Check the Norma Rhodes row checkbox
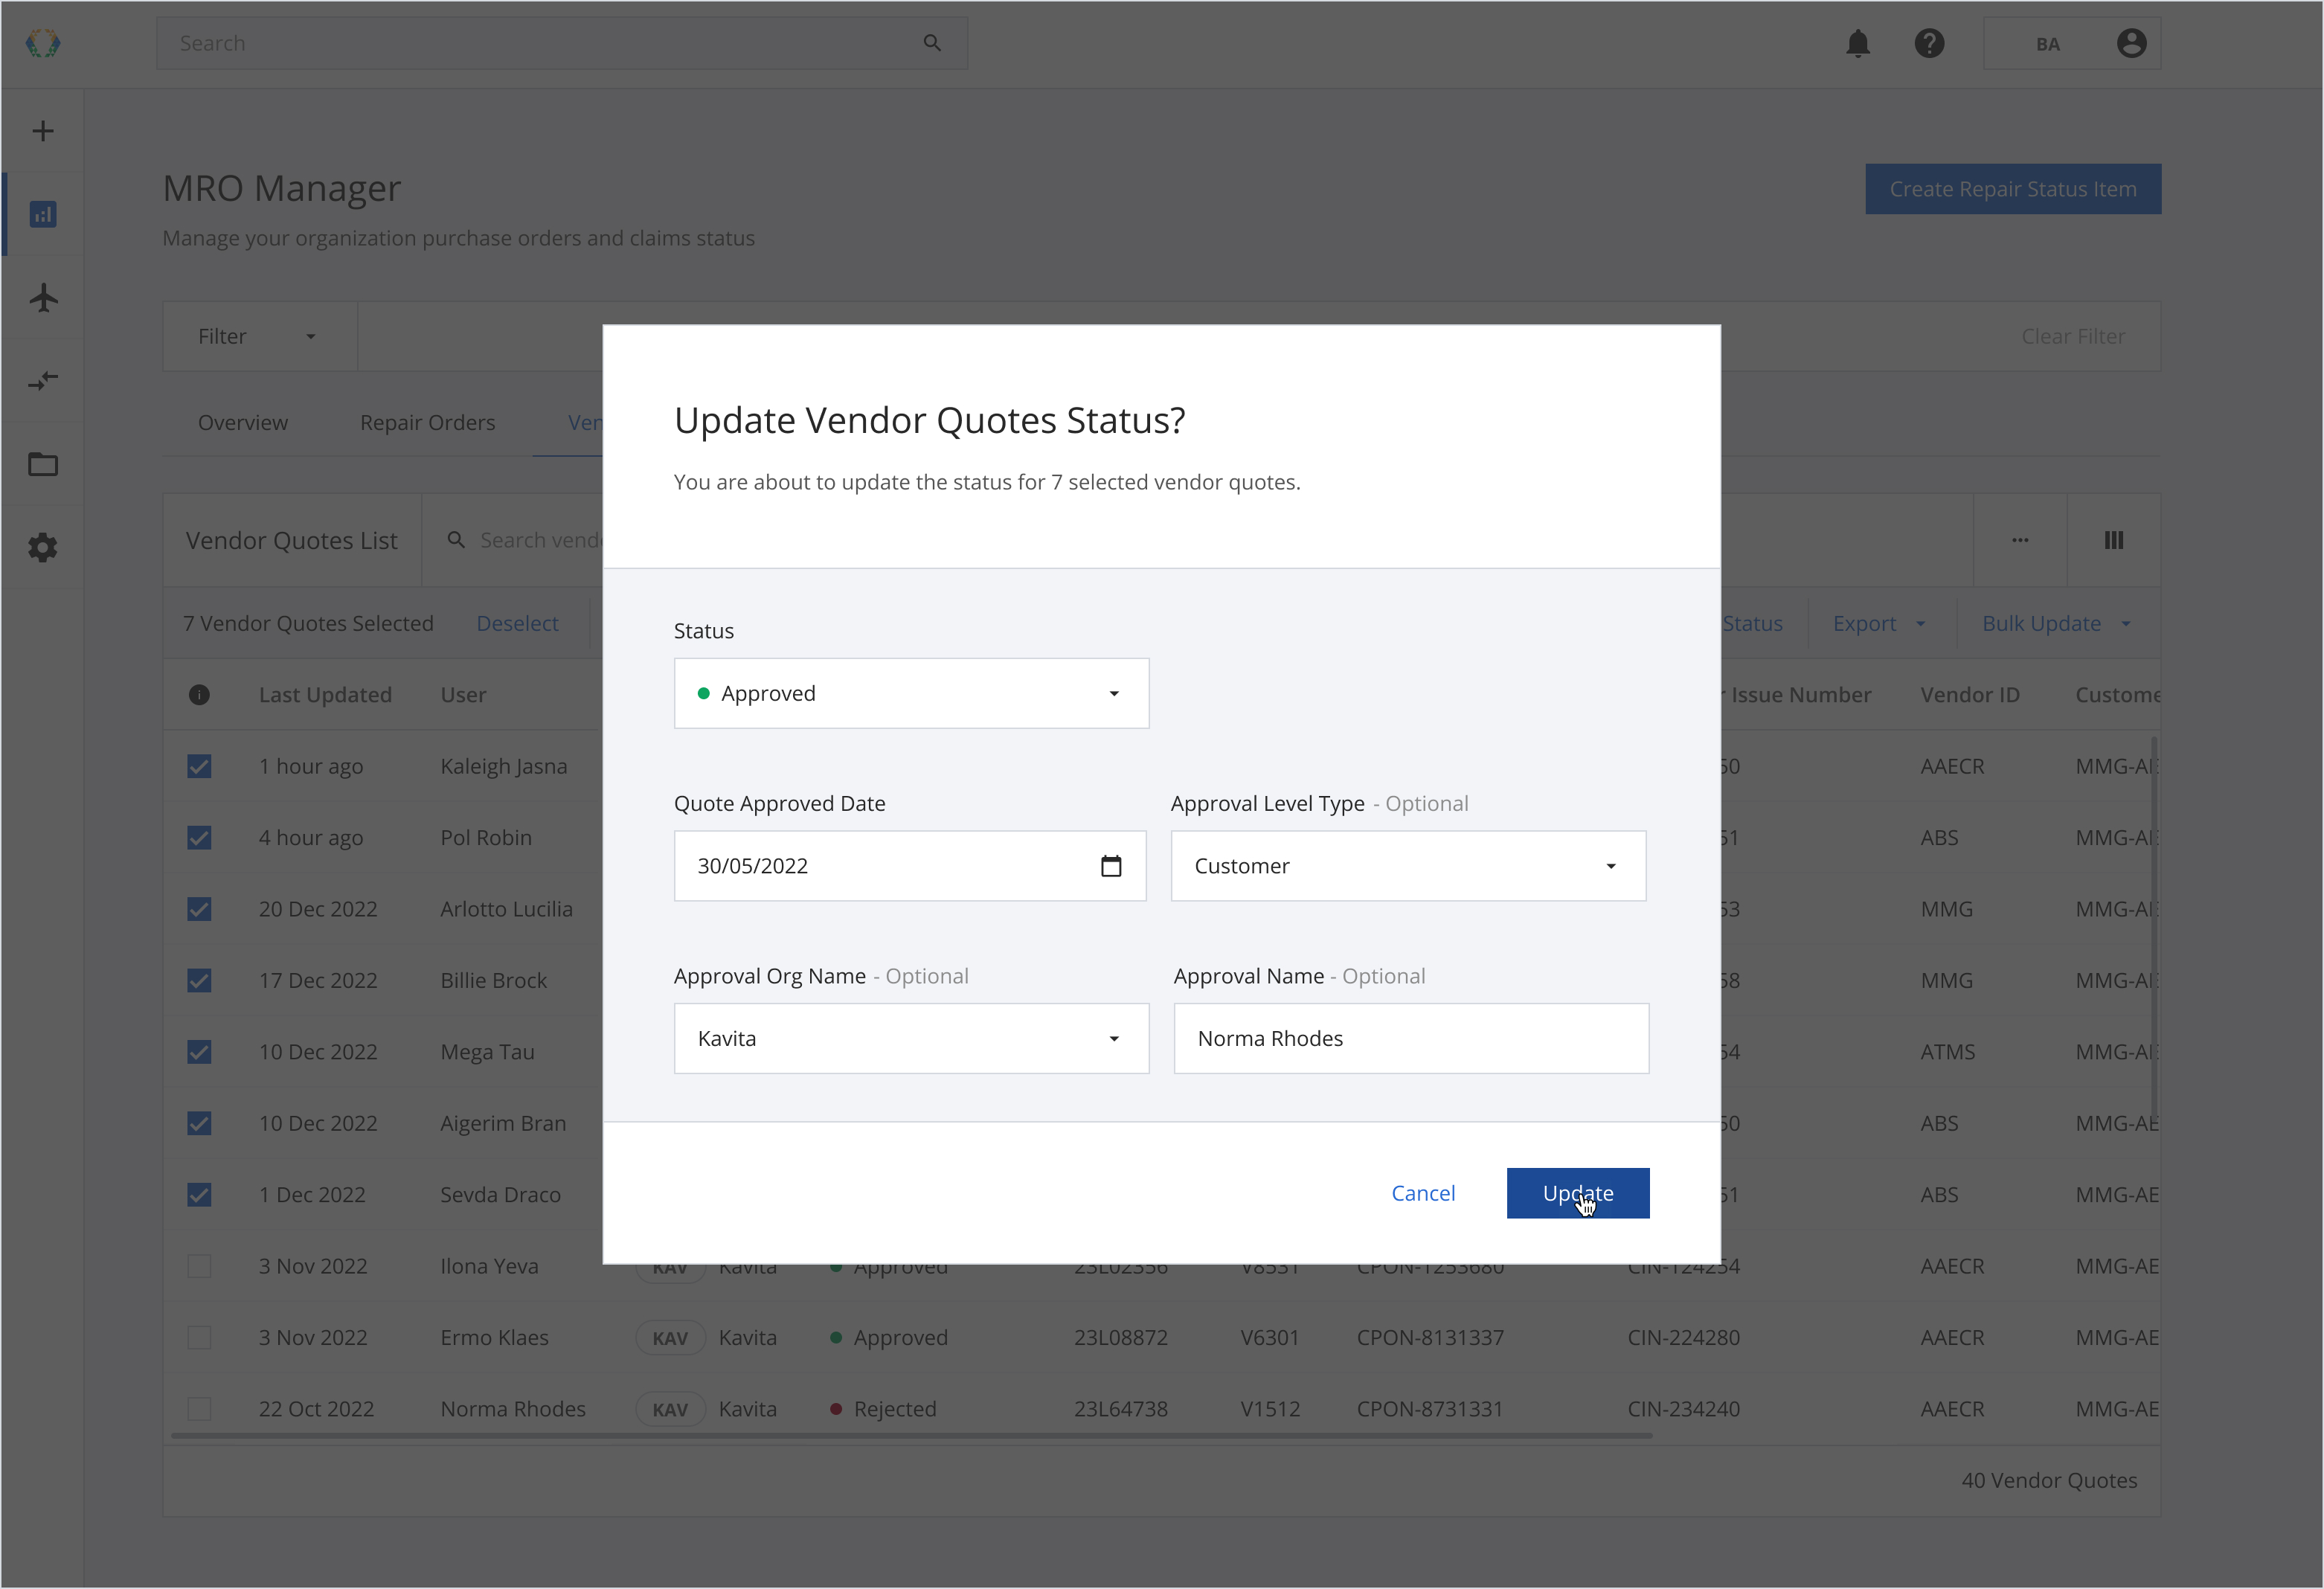The height and width of the screenshot is (1589, 2324). pyautogui.click(x=199, y=1409)
